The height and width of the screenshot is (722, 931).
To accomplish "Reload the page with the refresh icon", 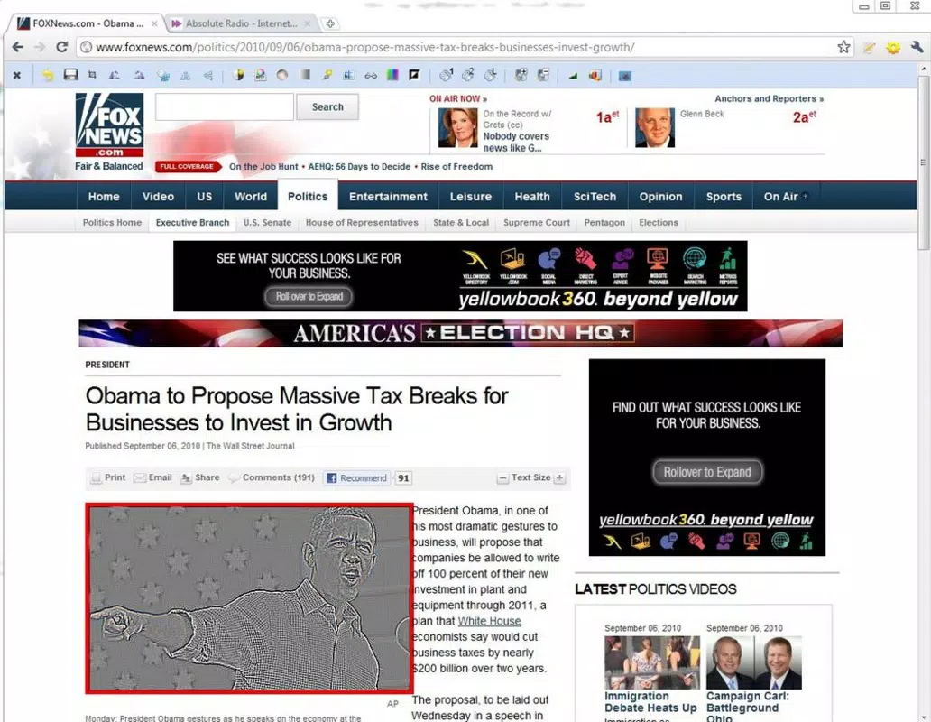I will 61,47.
